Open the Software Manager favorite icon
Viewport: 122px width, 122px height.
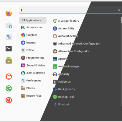tap(9, 25)
